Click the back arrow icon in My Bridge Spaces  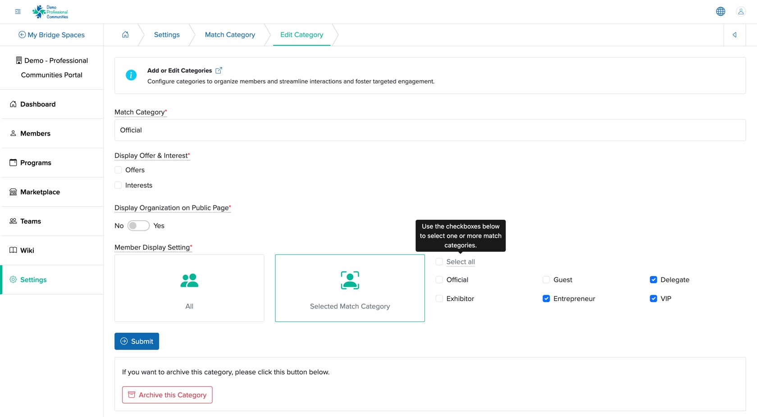coord(22,35)
